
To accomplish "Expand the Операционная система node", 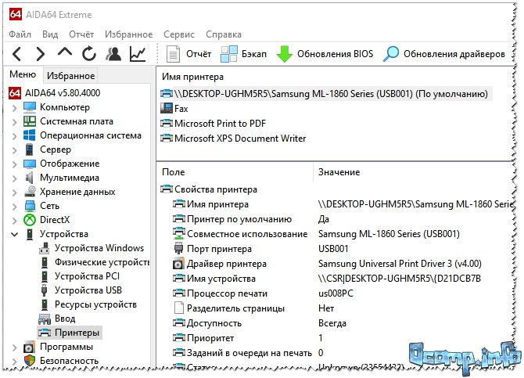I will pyautogui.click(x=14, y=136).
